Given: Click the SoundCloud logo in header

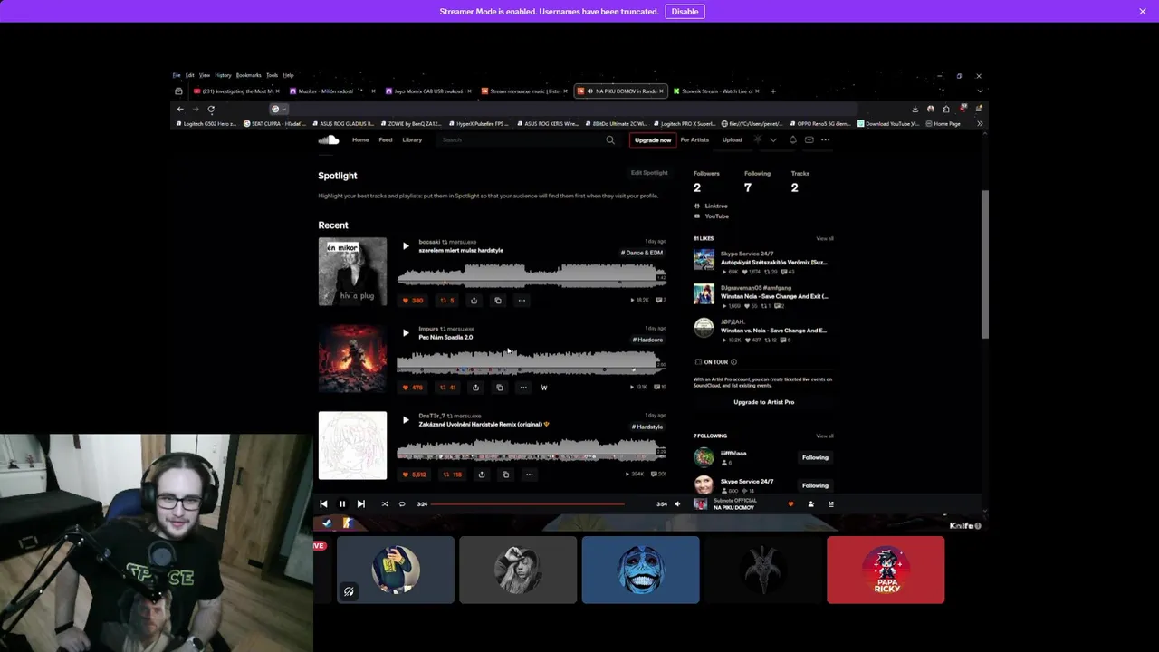Looking at the screenshot, I should 328,139.
